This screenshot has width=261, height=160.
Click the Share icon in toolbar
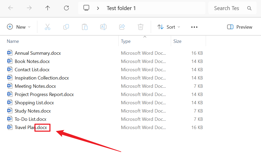click(122, 27)
